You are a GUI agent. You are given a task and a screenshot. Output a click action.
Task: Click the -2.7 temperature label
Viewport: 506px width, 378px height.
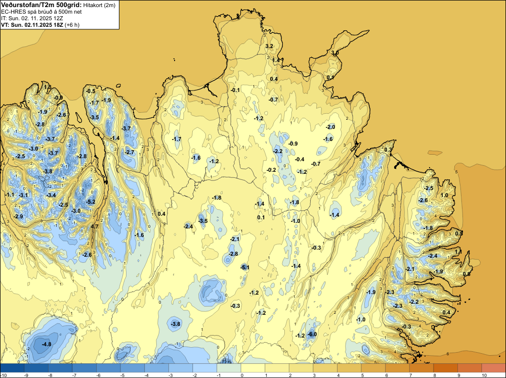[x=130, y=152]
